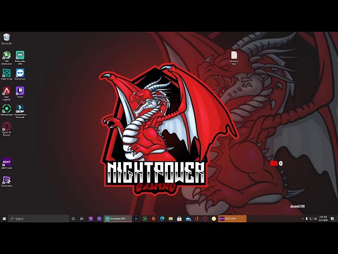Open Cortana from the taskbar
Image resolution: width=338 pixels, height=254 pixels.
tap(73, 219)
